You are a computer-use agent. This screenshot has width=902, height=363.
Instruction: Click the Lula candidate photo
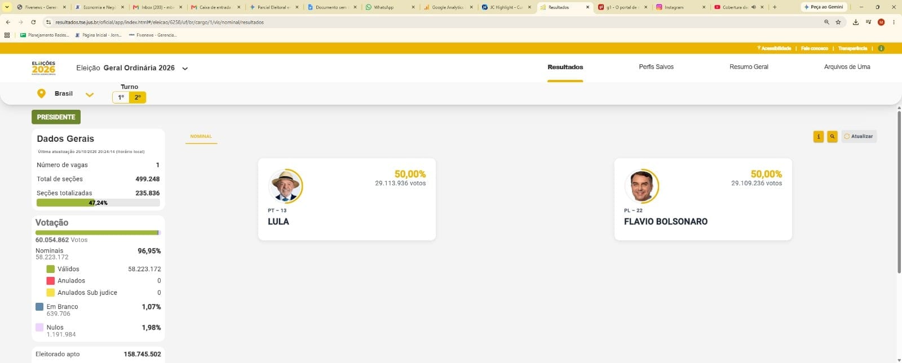point(285,186)
